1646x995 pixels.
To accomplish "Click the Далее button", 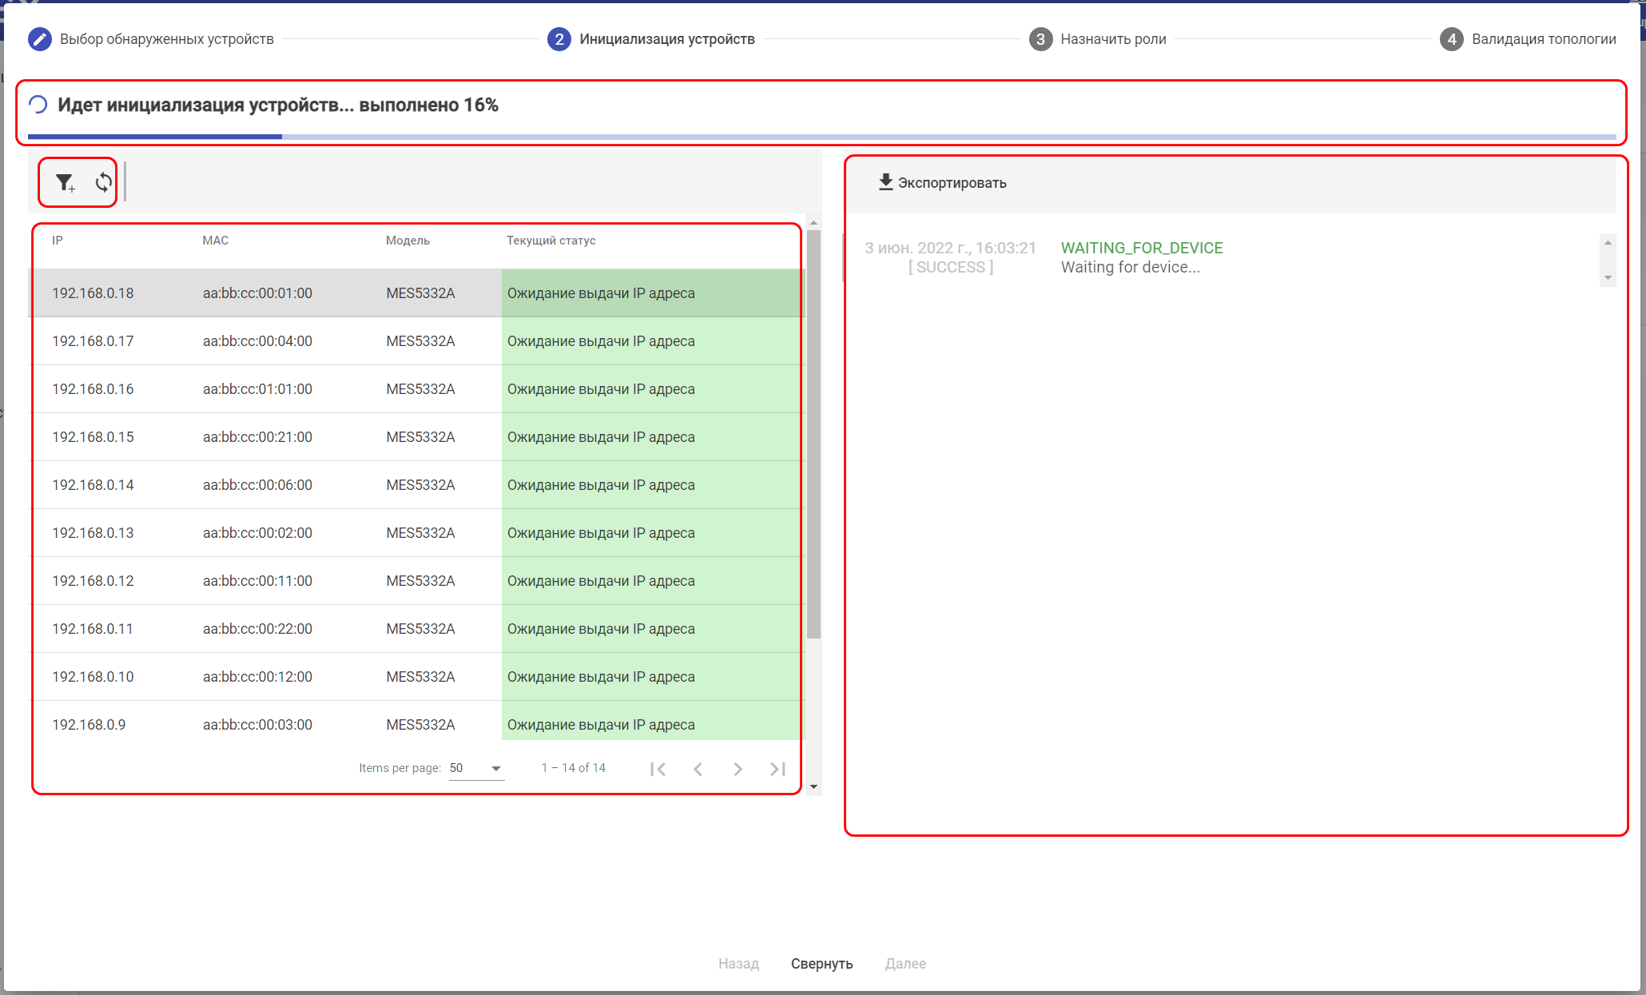I will coord(905,964).
